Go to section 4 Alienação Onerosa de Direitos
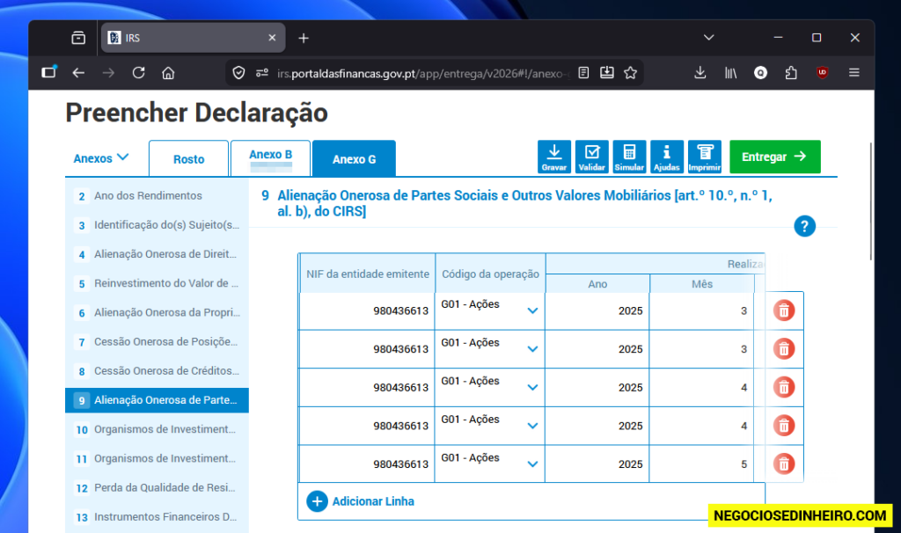Screen dimensions: 901x533 tap(157, 254)
